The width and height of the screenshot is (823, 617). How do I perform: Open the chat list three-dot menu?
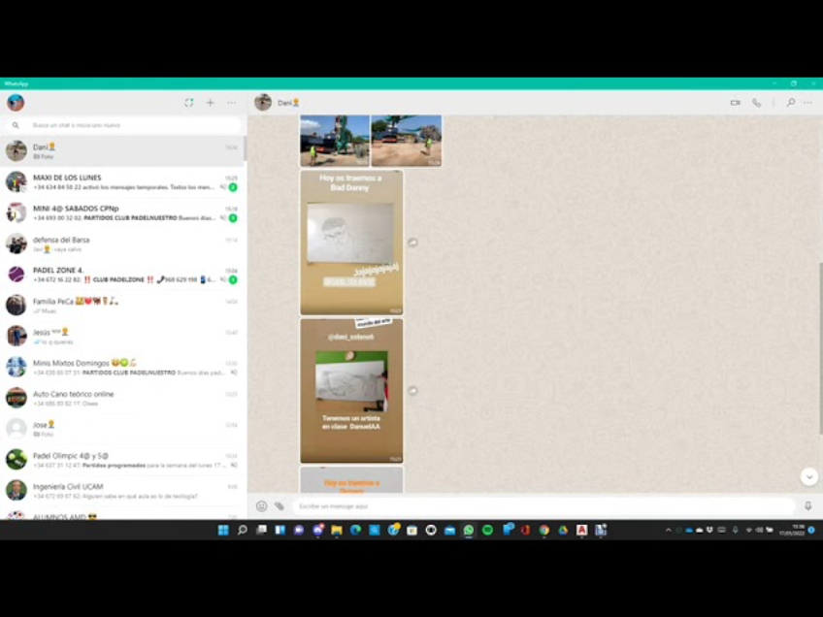(x=231, y=102)
